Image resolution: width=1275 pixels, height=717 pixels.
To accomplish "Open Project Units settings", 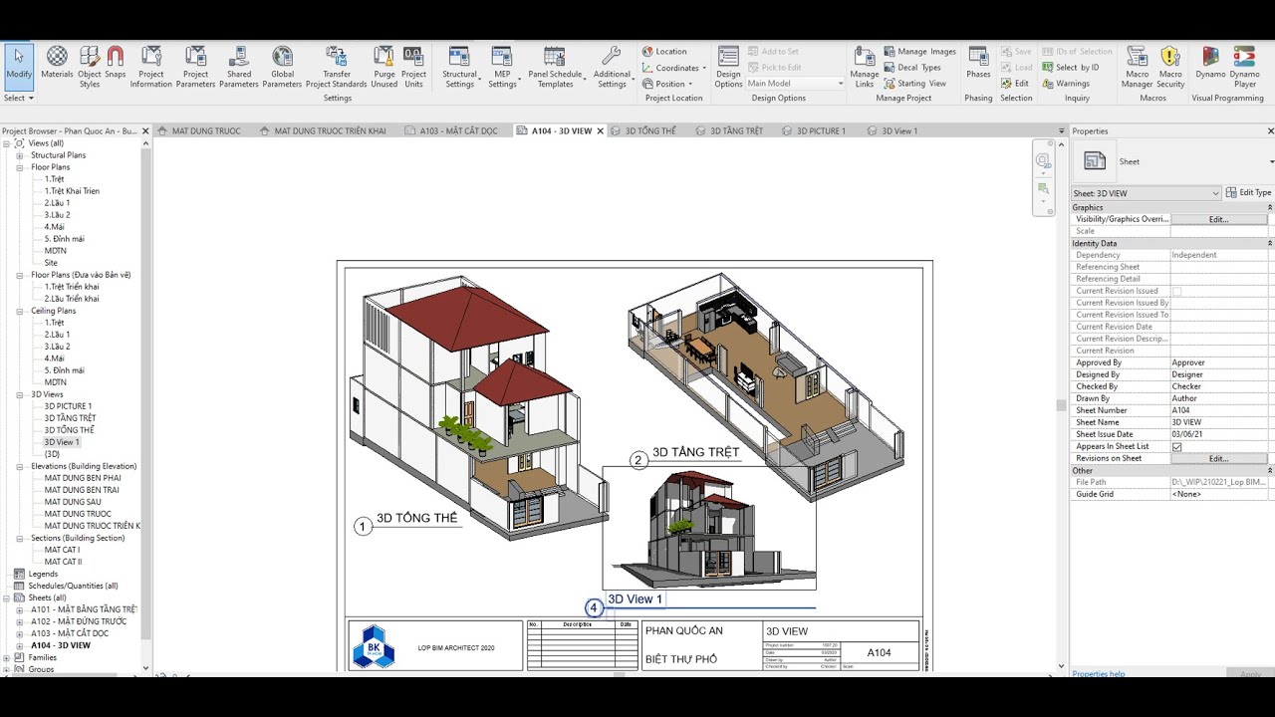I will point(413,66).
